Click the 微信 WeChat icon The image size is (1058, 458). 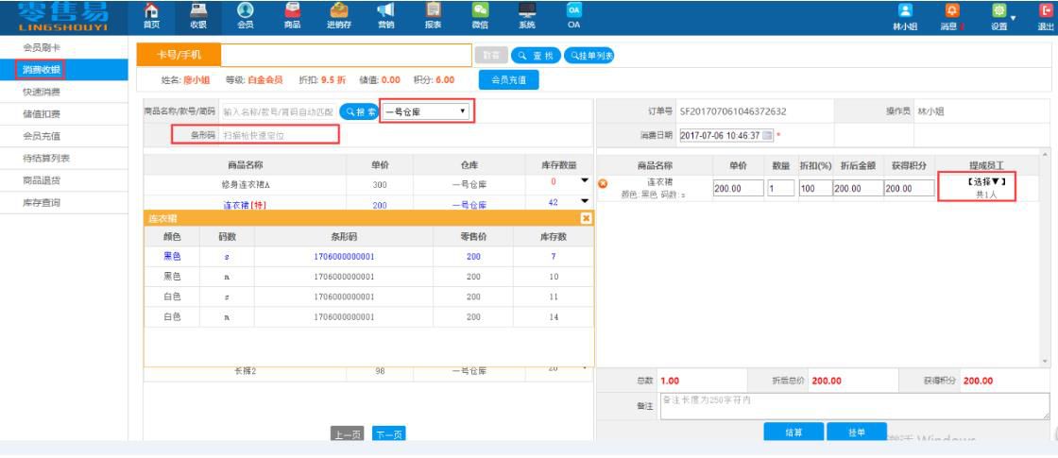click(x=479, y=15)
